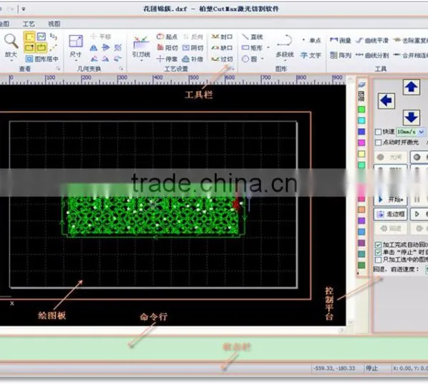The height and width of the screenshot is (384, 428).
Task: Jog the laser head left arrow
Action: click(386, 101)
